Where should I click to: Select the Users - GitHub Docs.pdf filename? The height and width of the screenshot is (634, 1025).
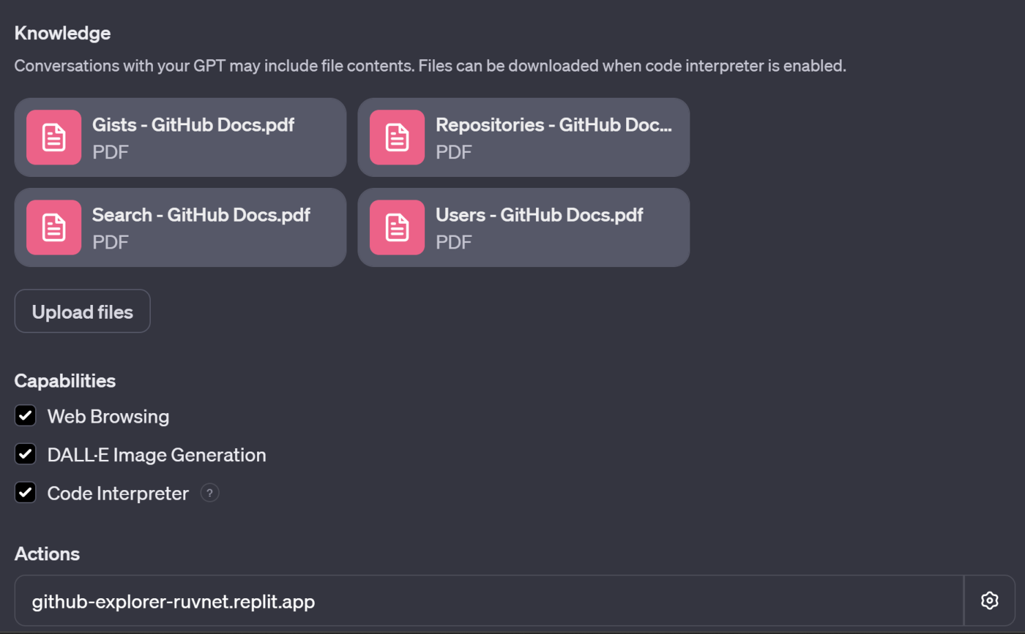click(x=539, y=215)
